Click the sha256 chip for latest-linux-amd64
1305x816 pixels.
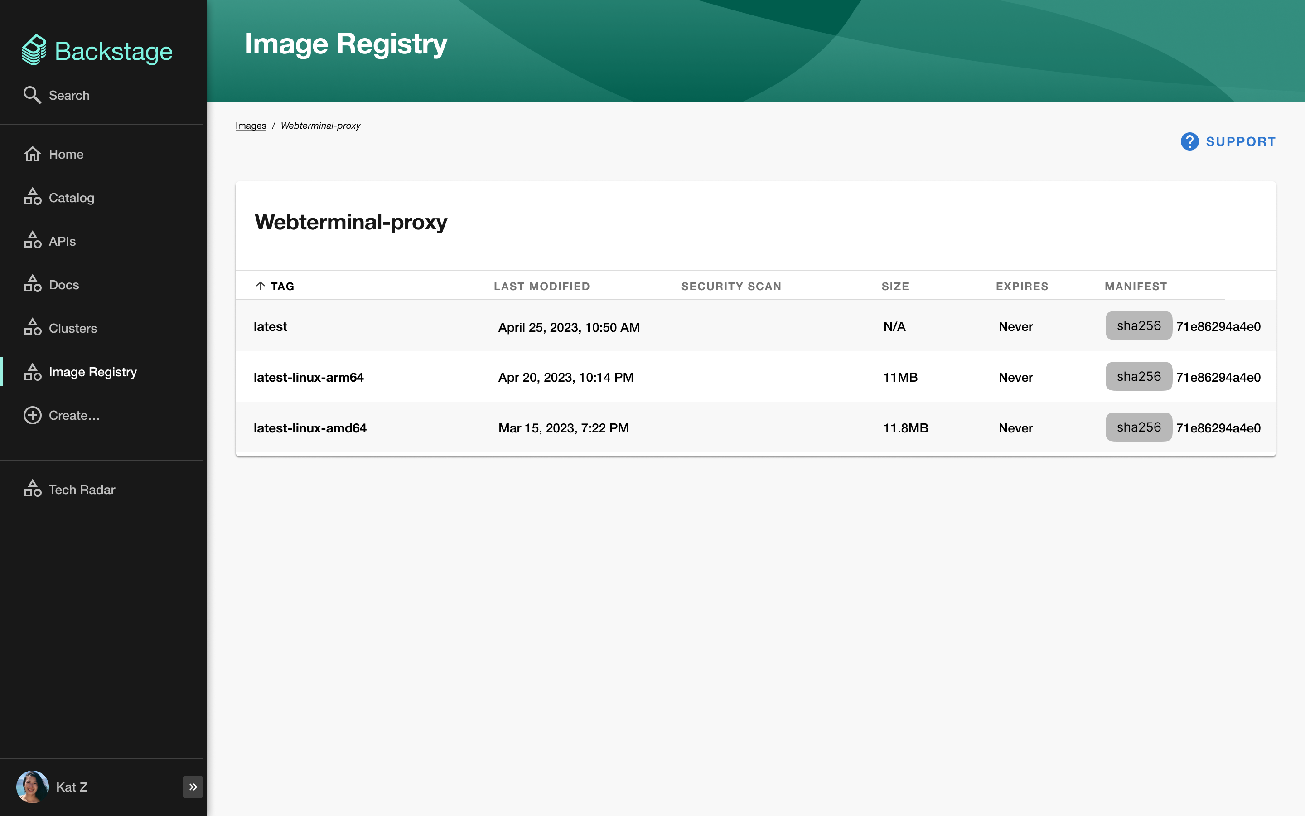point(1138,427)
